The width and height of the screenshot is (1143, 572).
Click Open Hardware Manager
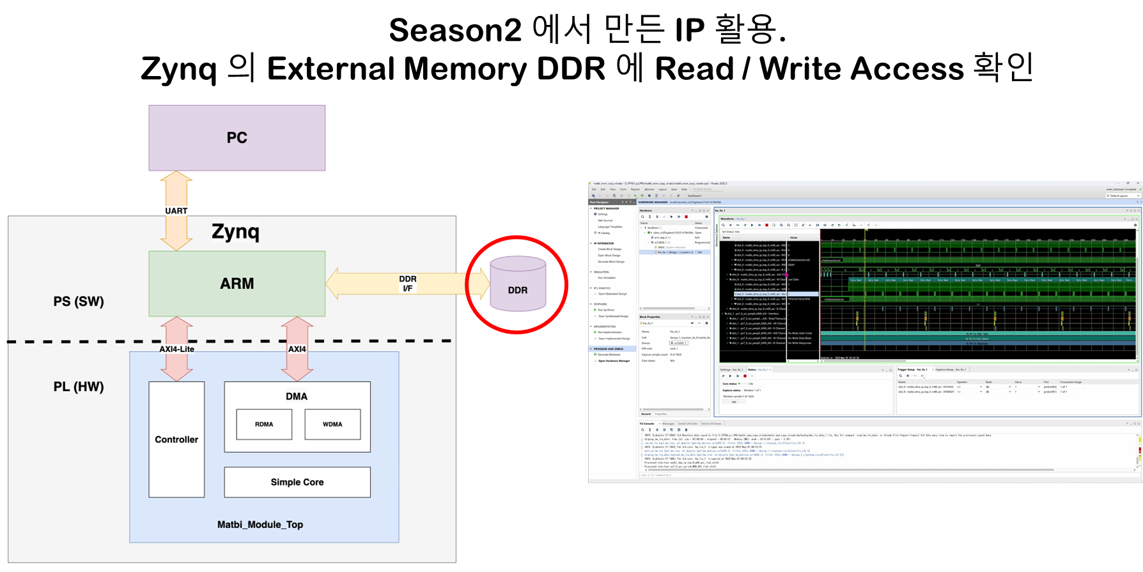coord(614,361)
